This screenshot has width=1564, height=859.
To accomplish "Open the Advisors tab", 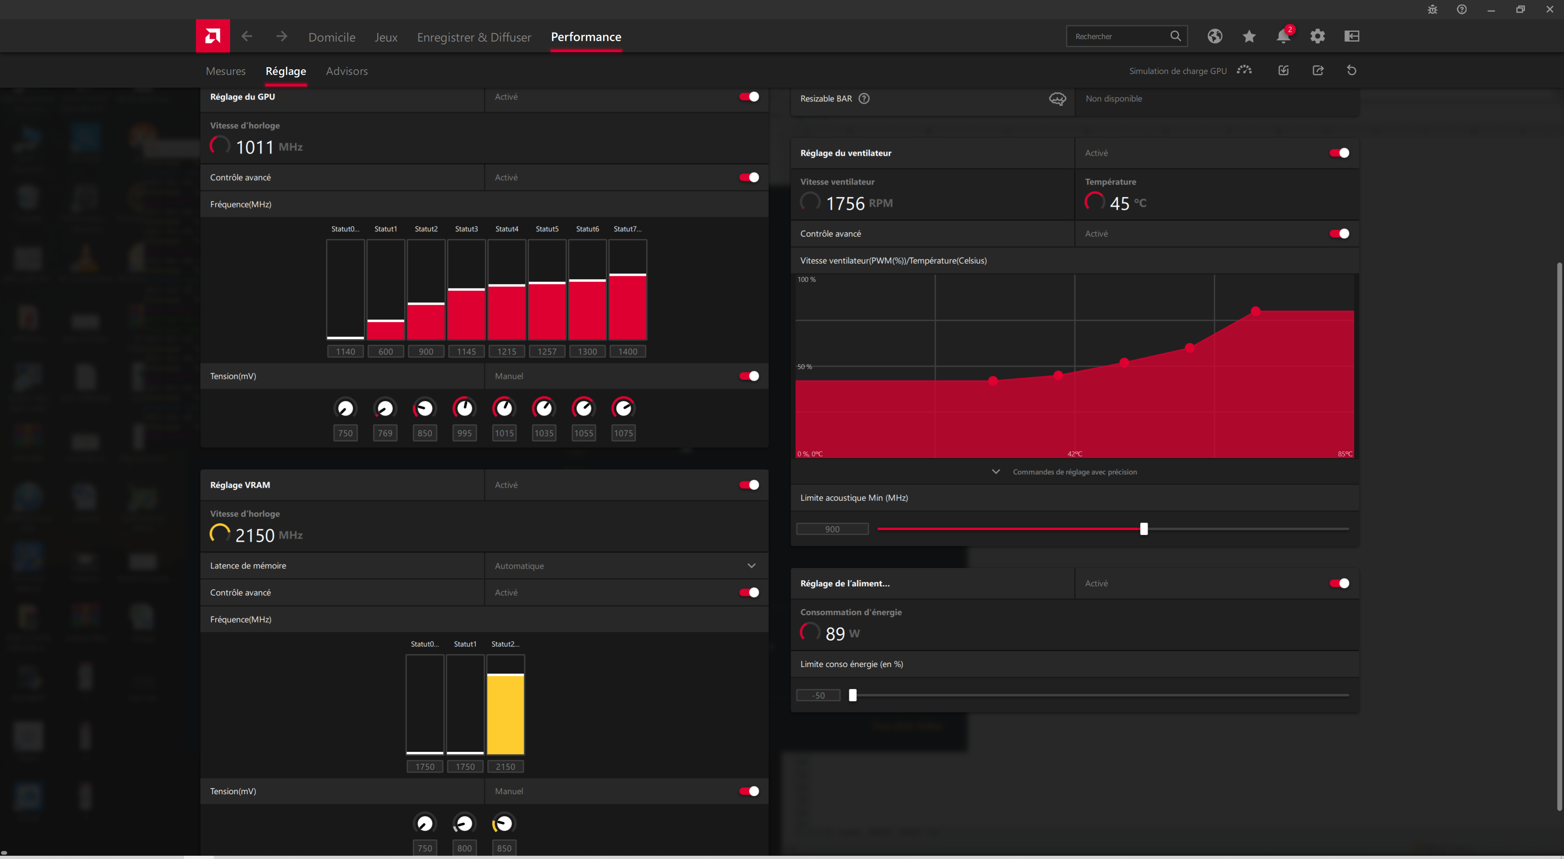I will (346, 71).
